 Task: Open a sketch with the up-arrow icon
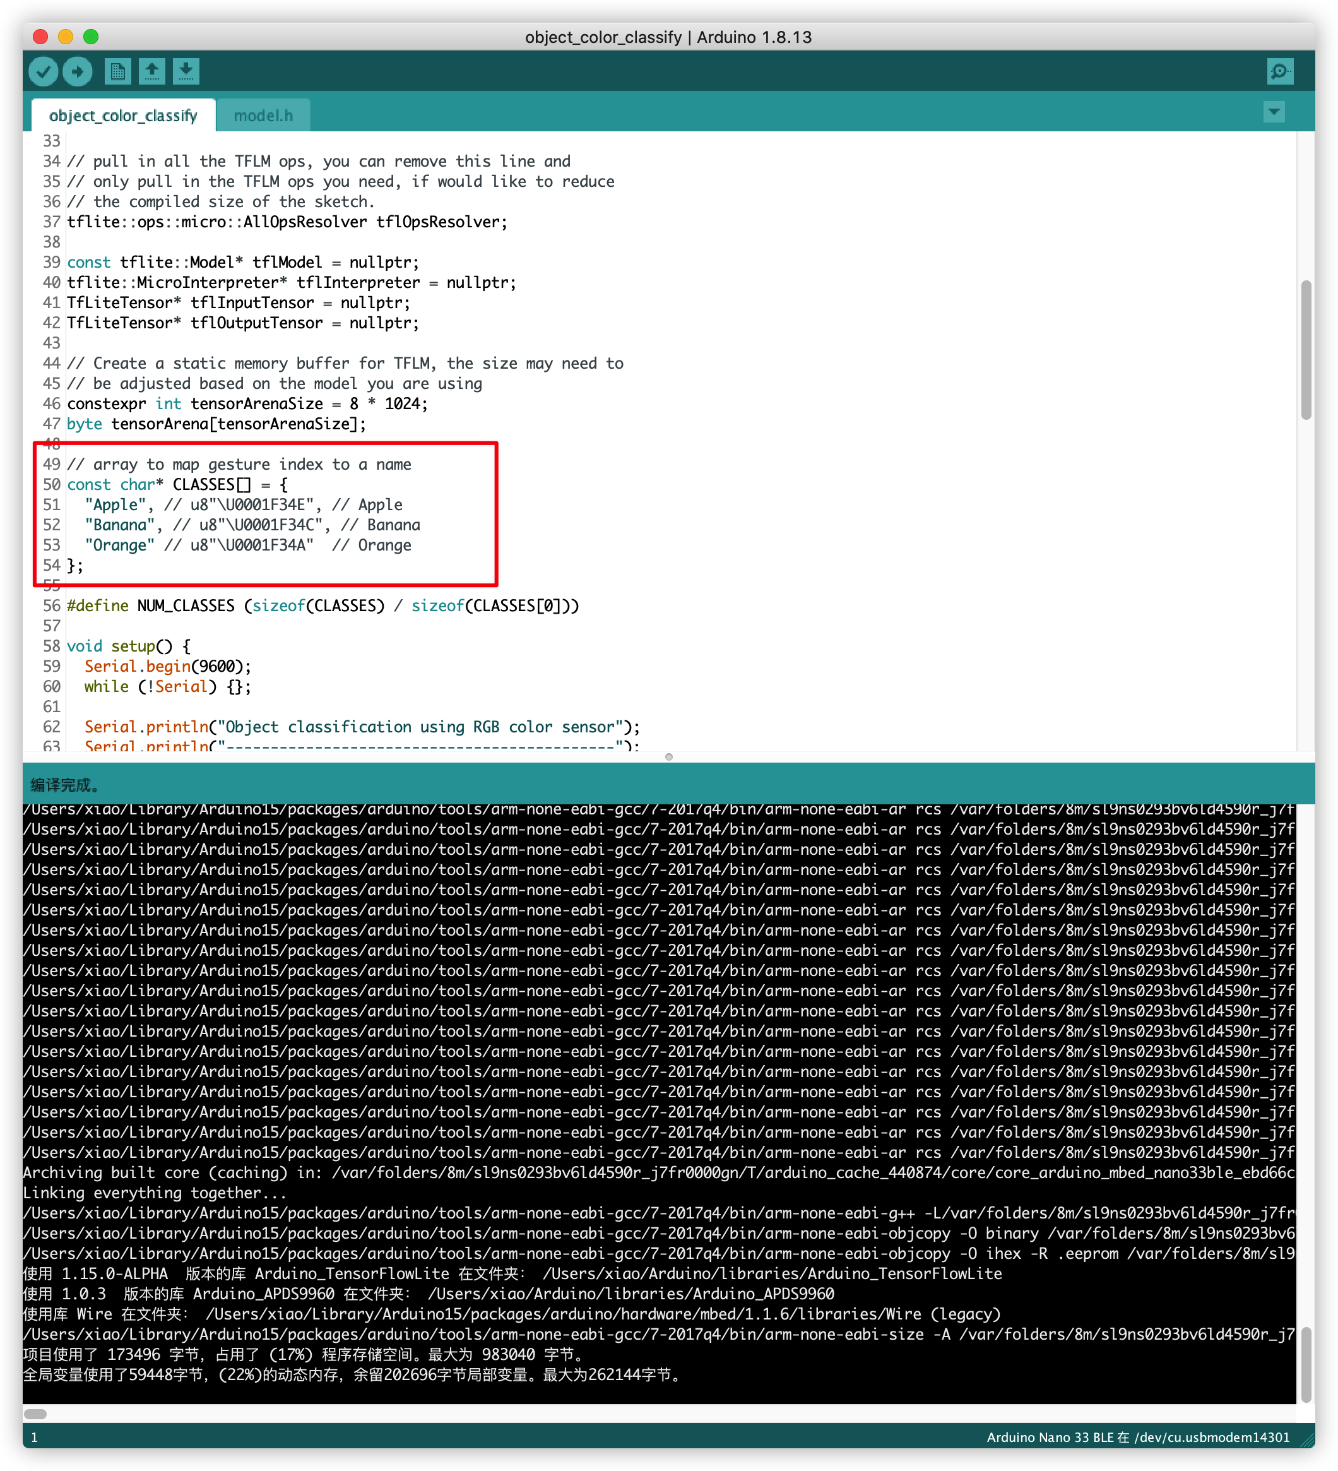(x=151, y=71)
